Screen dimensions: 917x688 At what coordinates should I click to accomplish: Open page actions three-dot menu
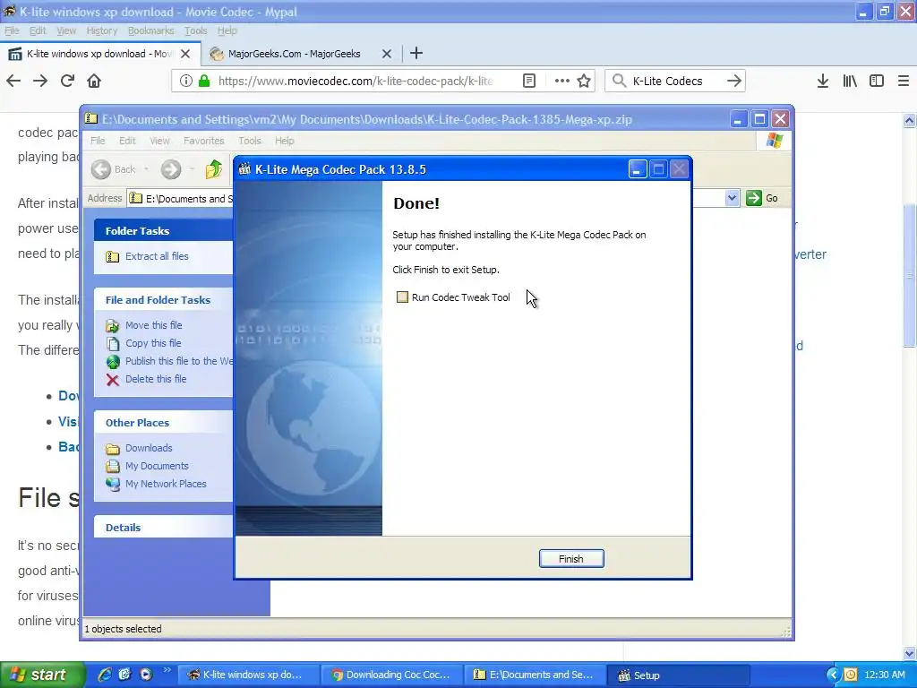tap(561, 81)
